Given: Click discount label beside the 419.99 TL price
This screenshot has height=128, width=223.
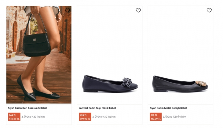Looking at the screenshot, I should click(x=175, y=117).
